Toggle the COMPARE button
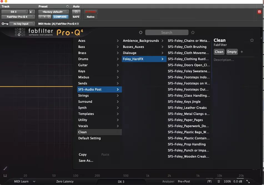The width and height of the screenshot is (264, 185). point(60,17)
